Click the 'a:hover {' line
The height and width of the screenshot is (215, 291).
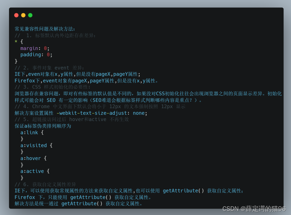click(33, 158)
